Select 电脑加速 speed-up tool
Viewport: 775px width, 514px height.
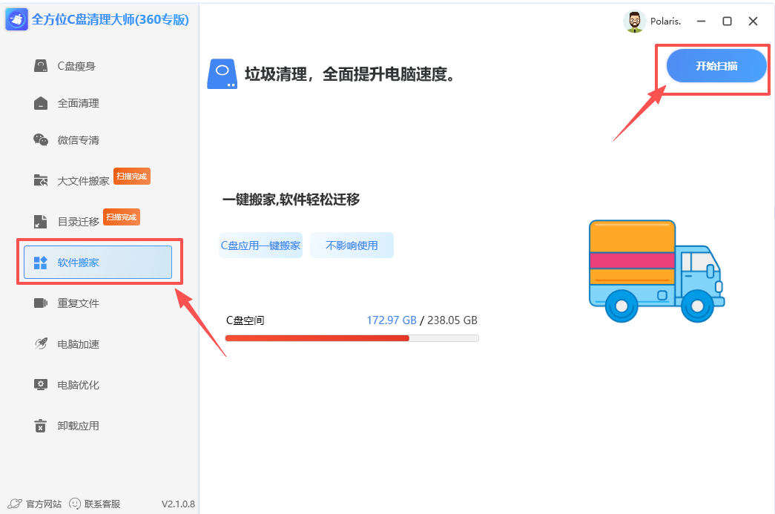pos(74,343)
